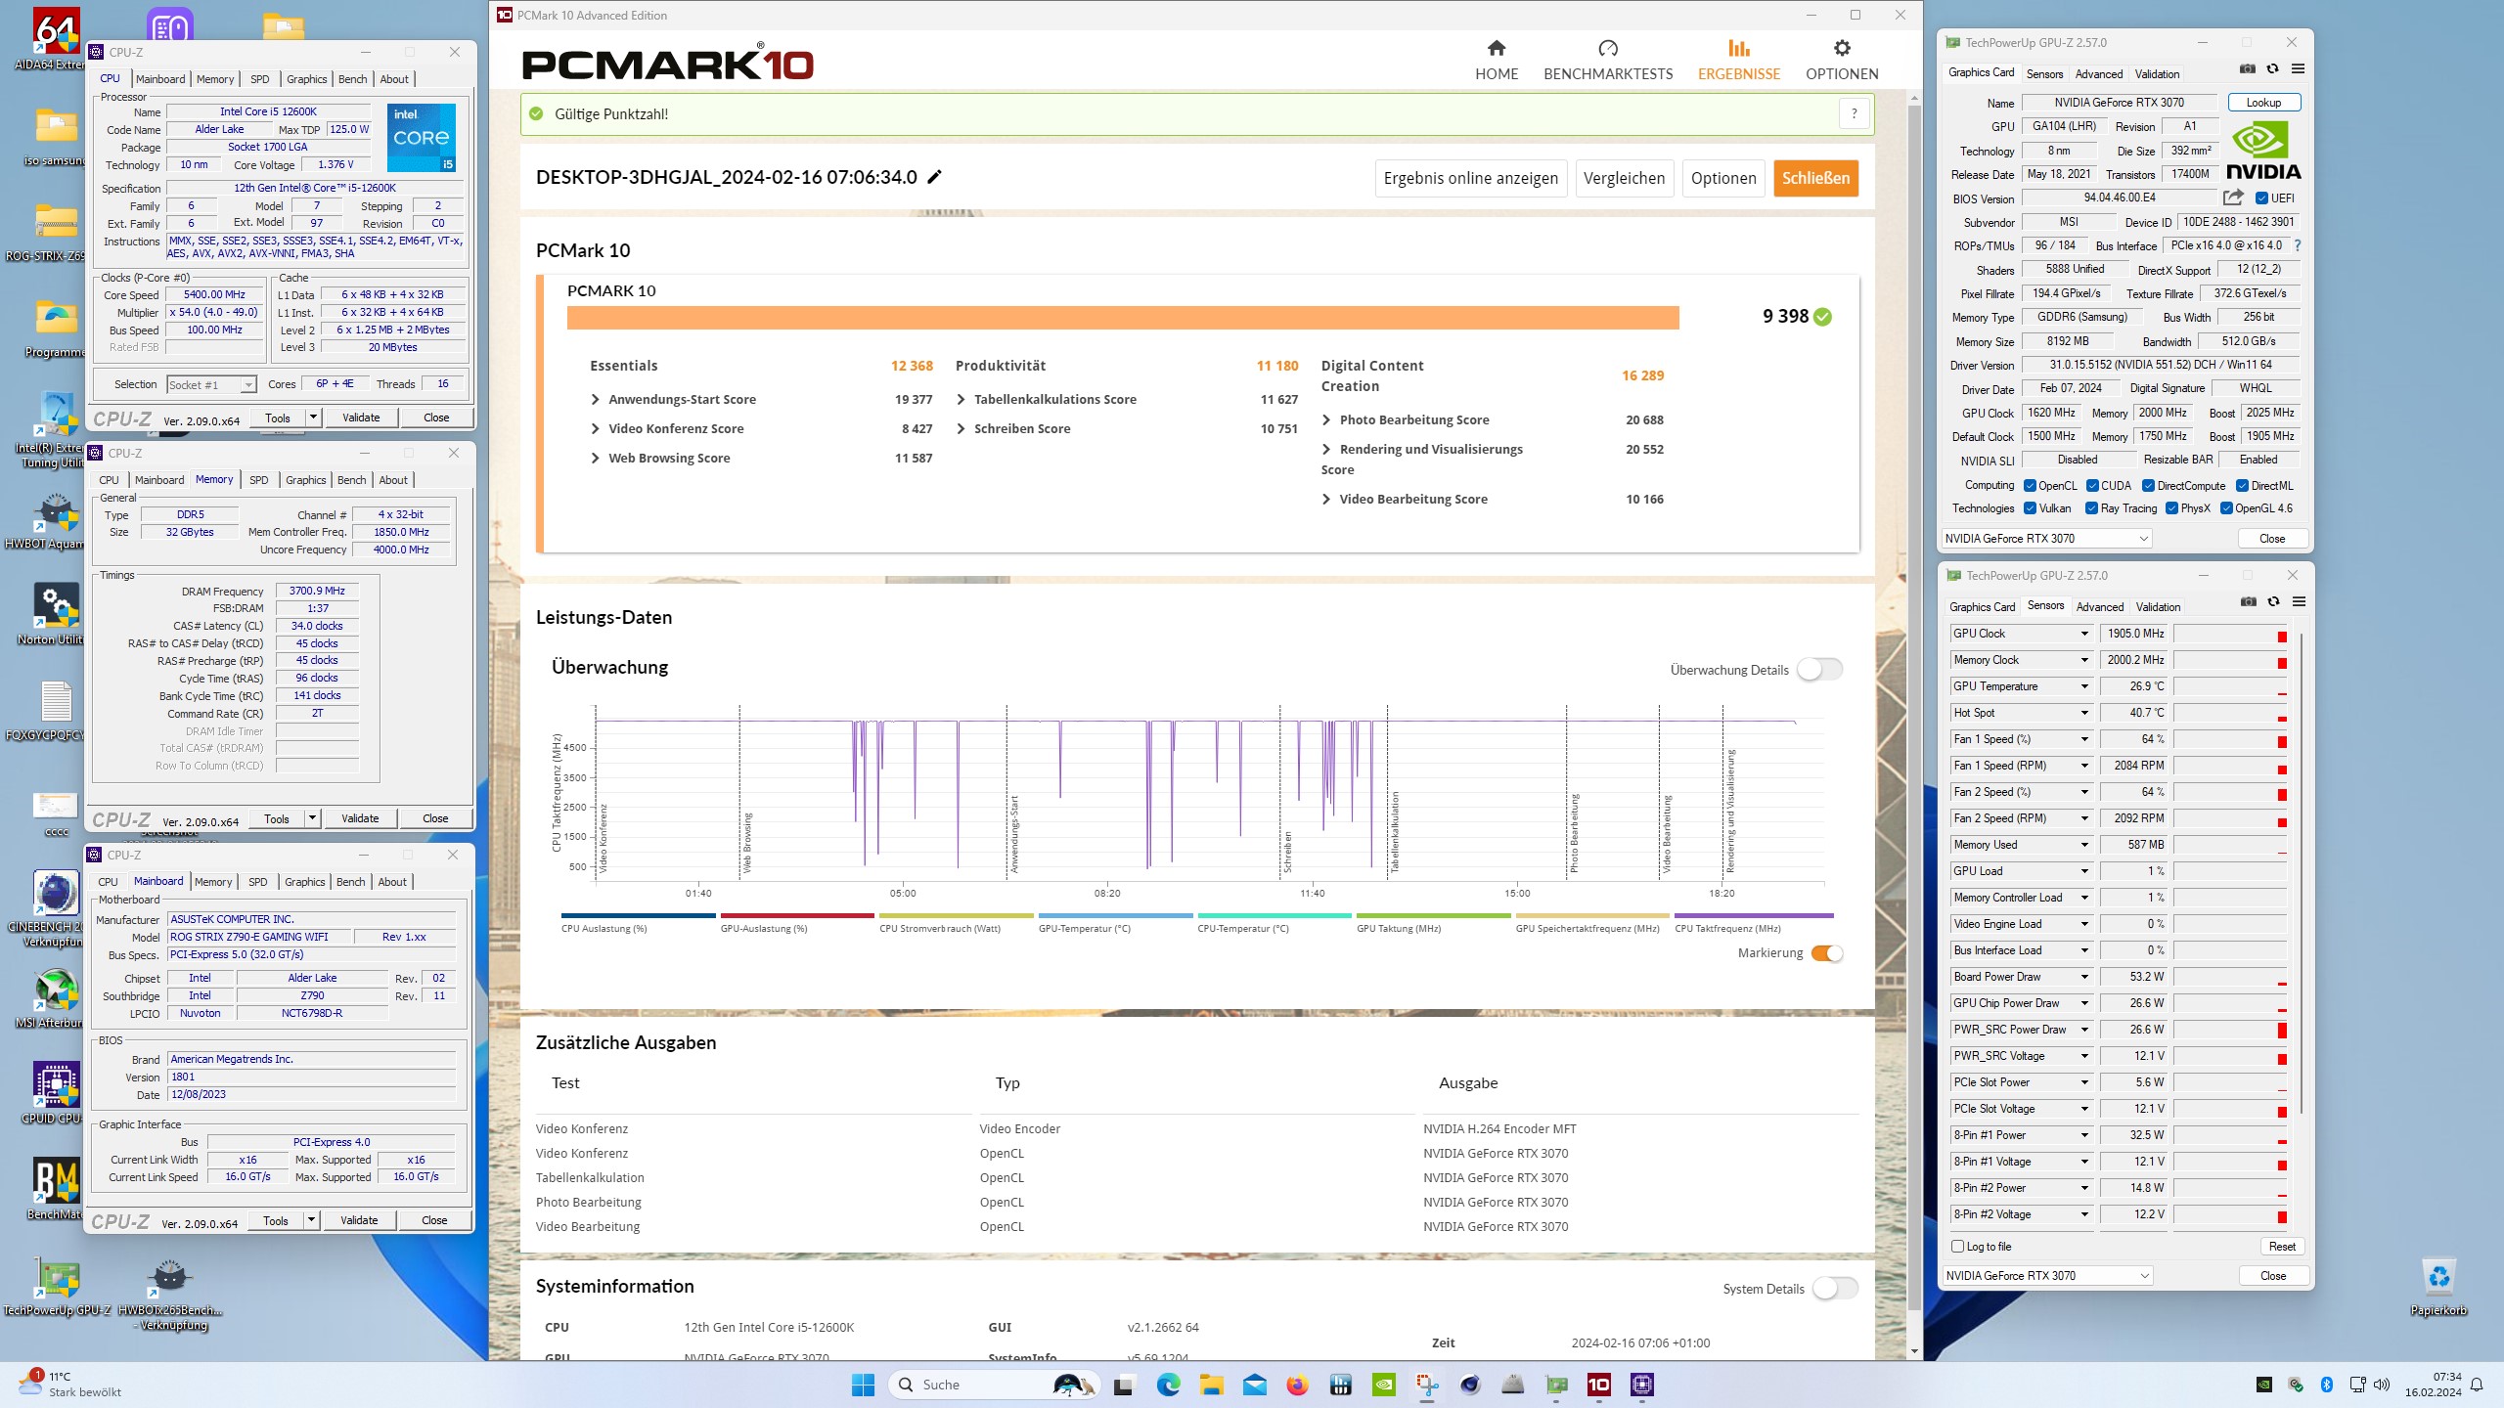
Task: Open PCMark HOME navigation icon
Action: 1496,48
